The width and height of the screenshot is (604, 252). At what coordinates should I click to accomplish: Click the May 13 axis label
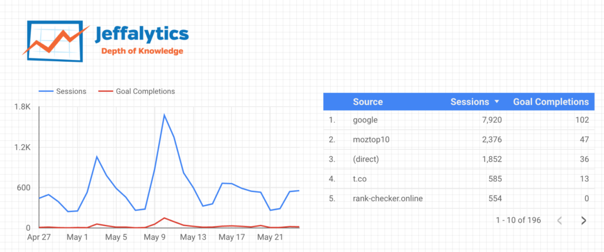tap(195, 237)
